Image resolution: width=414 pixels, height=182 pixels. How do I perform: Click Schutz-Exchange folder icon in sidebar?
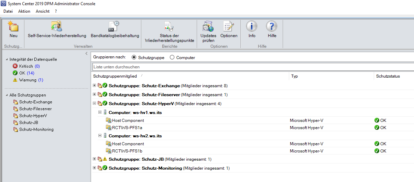[x=15, y=102]
